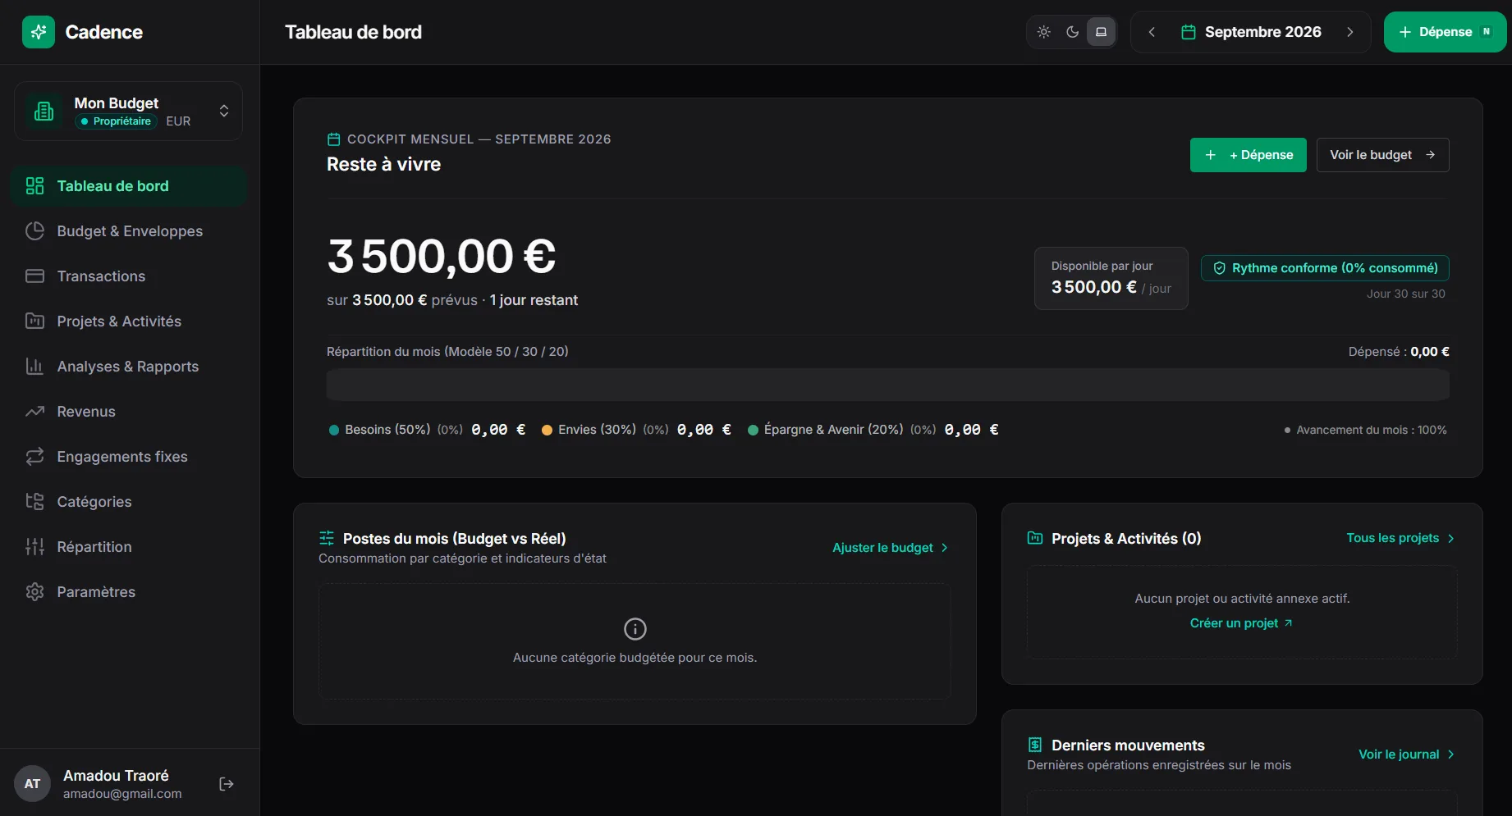Go to previous month chevron
This screenshot has height=816, width=1512.
(1152, 32)
